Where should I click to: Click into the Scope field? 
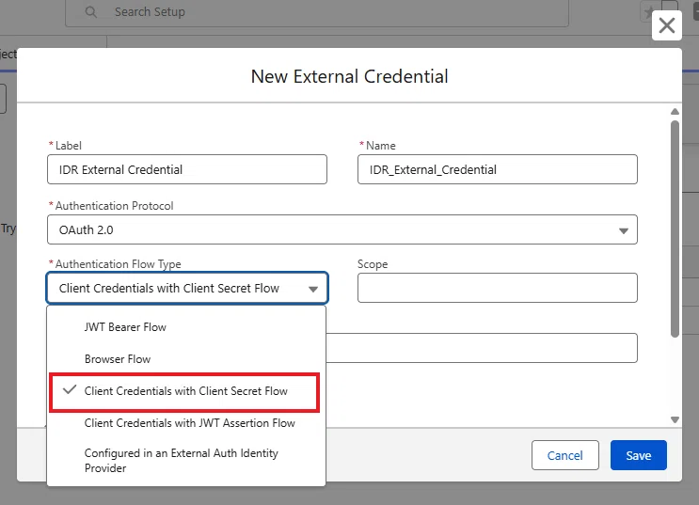point(497,288)
